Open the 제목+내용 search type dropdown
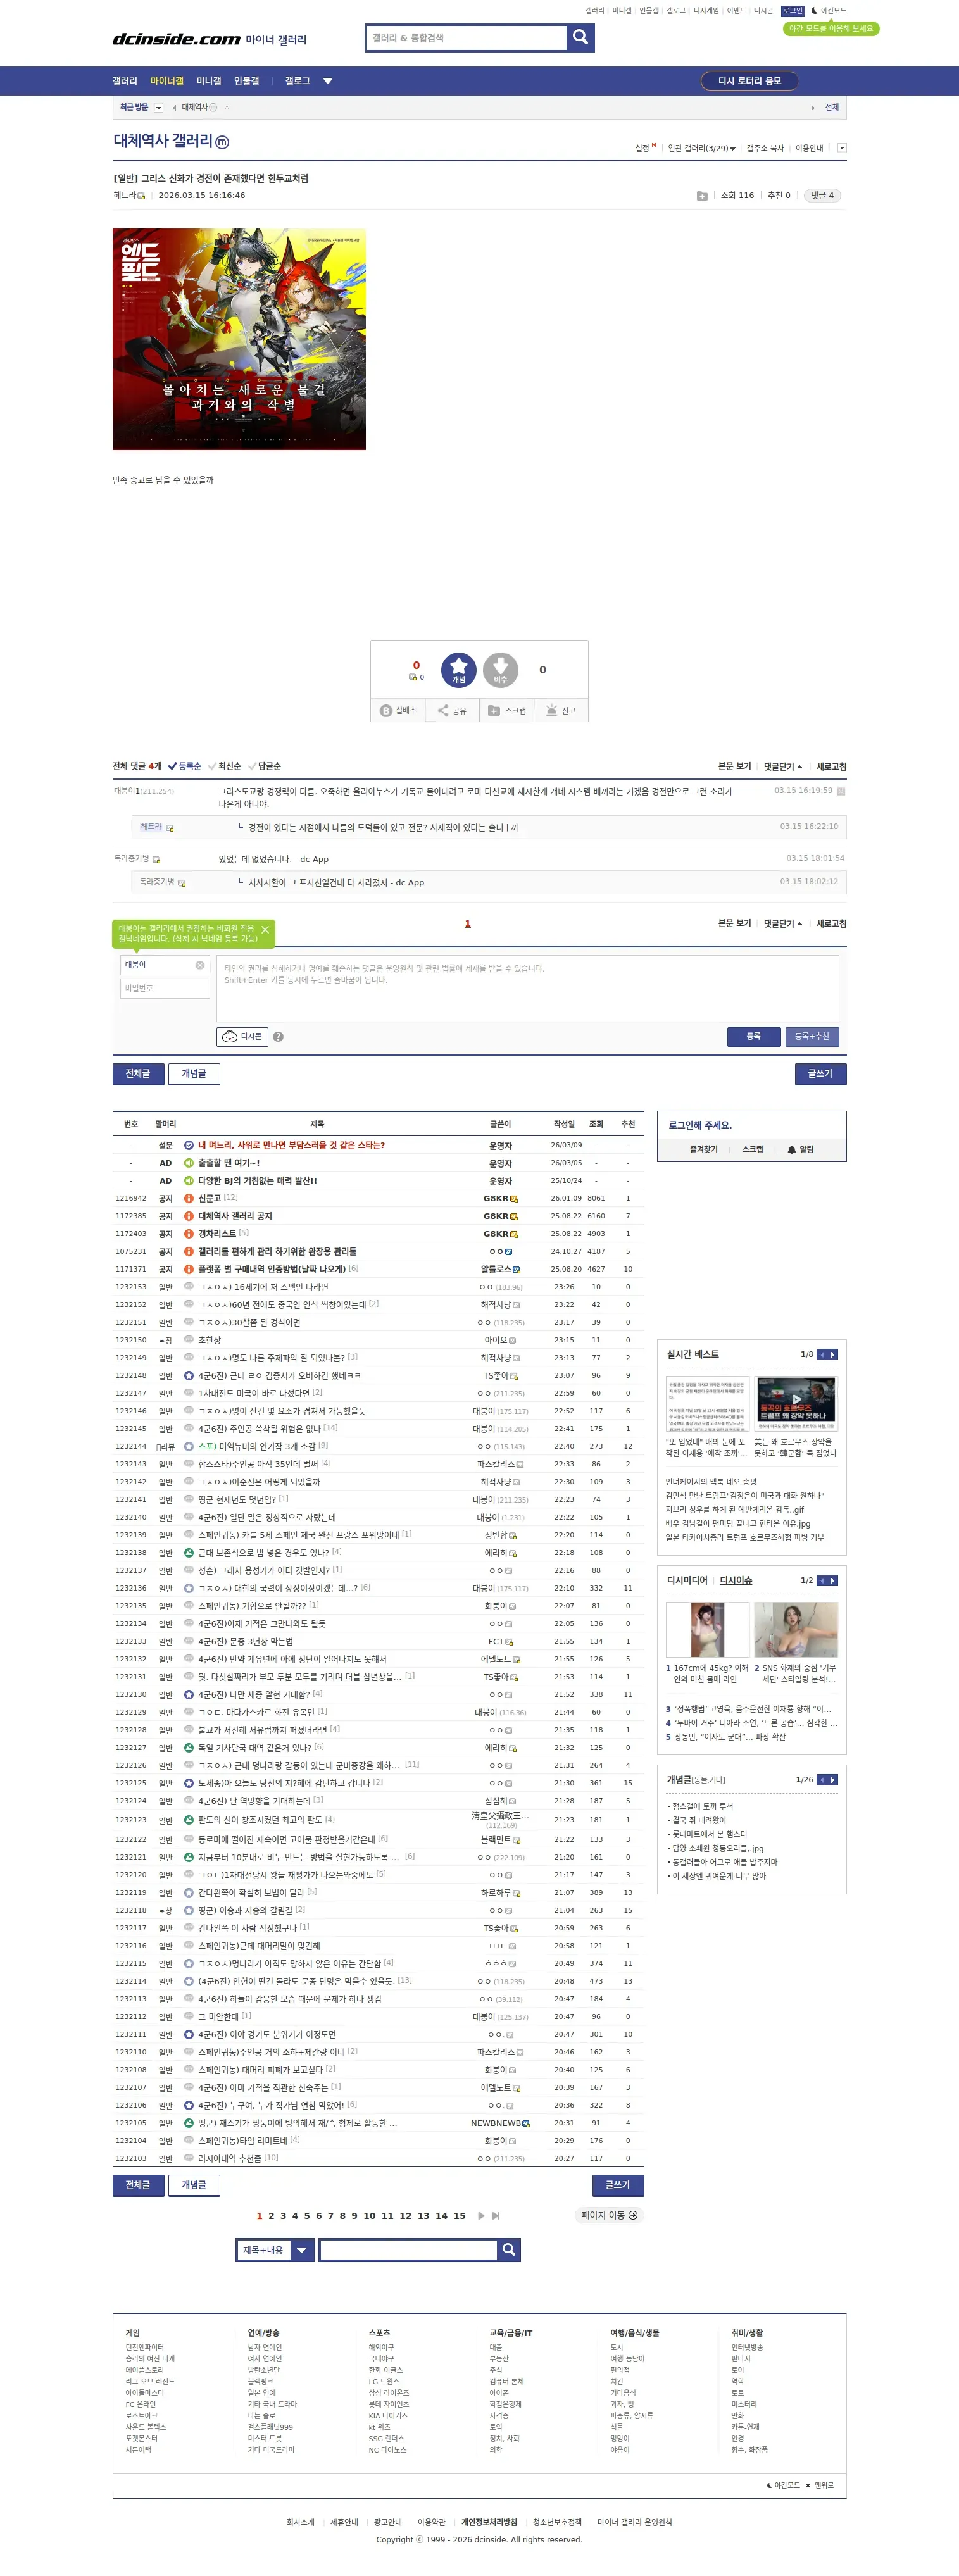Image resolution: width=959 pixels, height=2576 pixels. tap(275, 2250)
